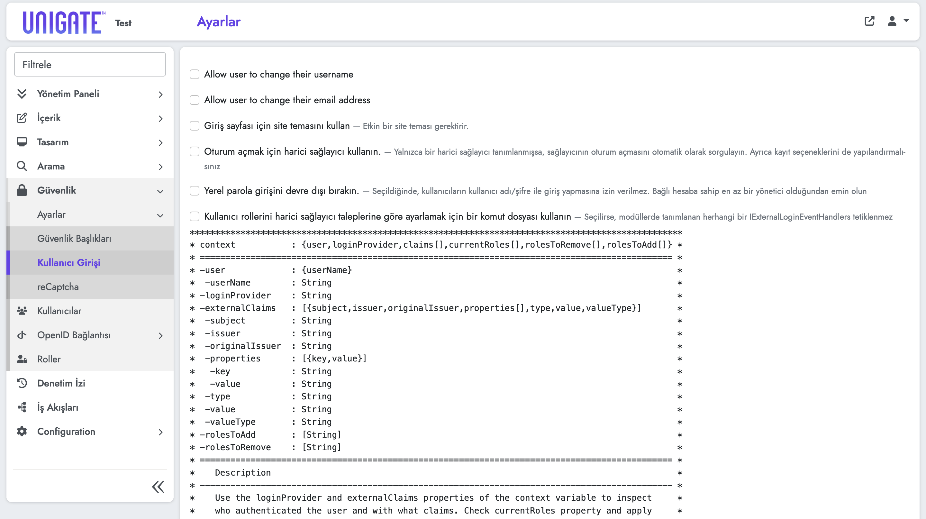Click the UNIGATE logo
The height and width of the screenshot is (519, 926).
(64, 22)
